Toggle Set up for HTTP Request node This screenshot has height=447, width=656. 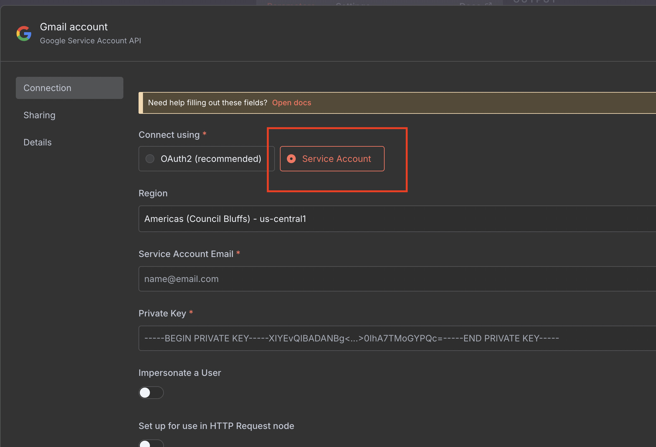tap(151, 444)
